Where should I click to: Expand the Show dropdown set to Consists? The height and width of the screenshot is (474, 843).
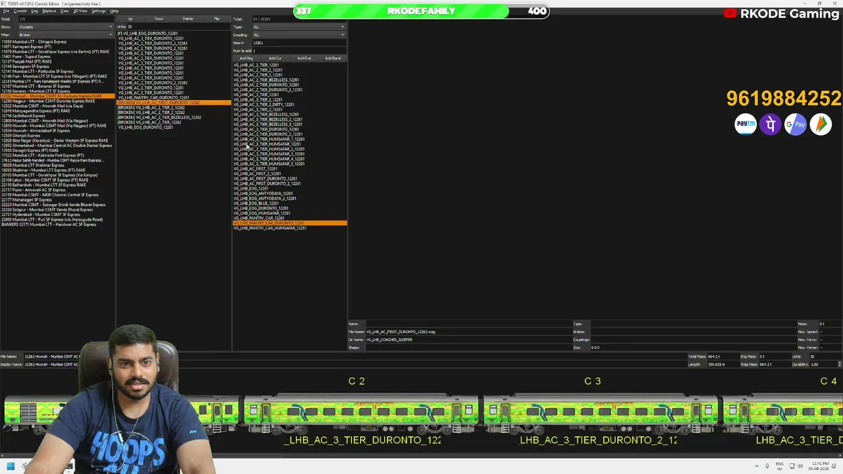(x=66, y=27)
